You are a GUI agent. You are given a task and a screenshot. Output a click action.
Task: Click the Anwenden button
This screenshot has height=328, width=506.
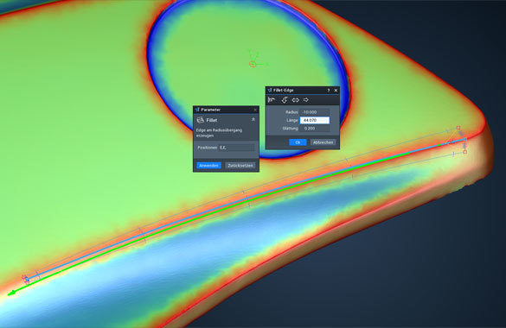pos(208,166)
